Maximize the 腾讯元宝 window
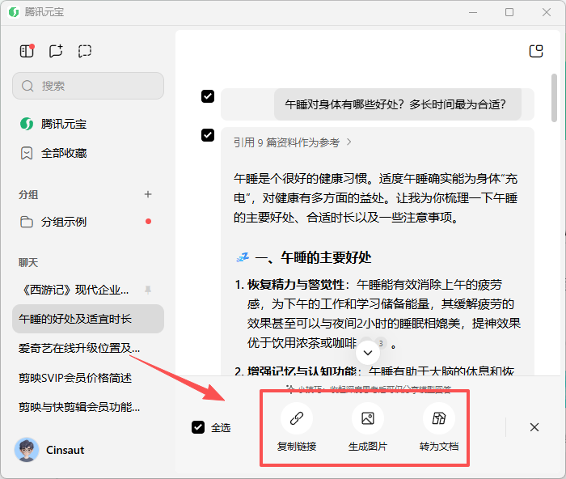This screenshot has width=566, height=479. pos(509,12)
